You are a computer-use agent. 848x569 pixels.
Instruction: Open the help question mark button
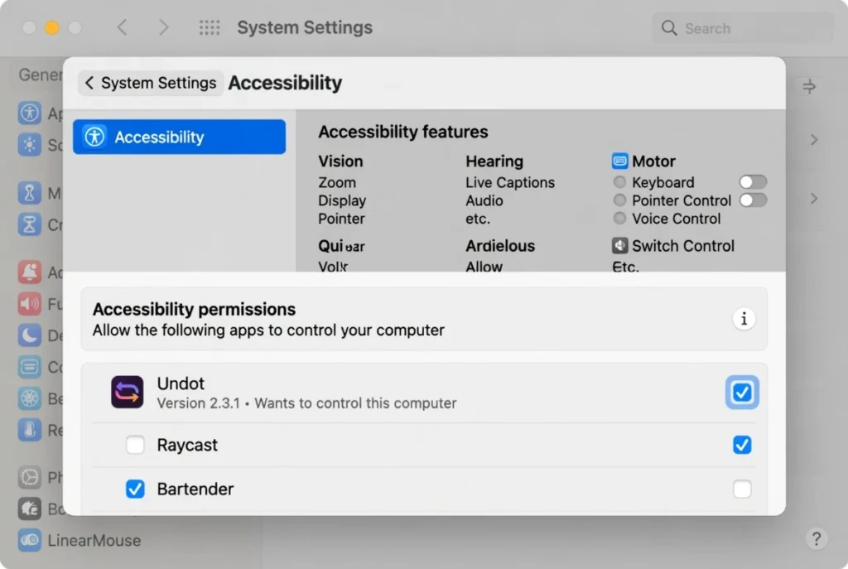pyautogui.click(x=816, y=538)
